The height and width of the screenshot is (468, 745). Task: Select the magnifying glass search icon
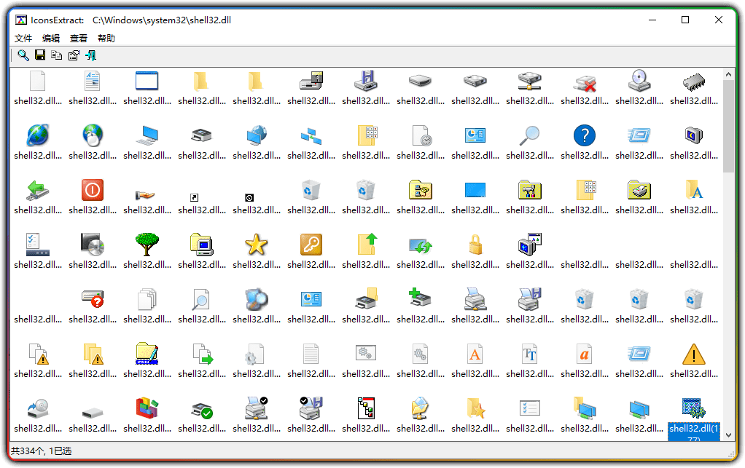pyautogui.click(x=530, y=135)
